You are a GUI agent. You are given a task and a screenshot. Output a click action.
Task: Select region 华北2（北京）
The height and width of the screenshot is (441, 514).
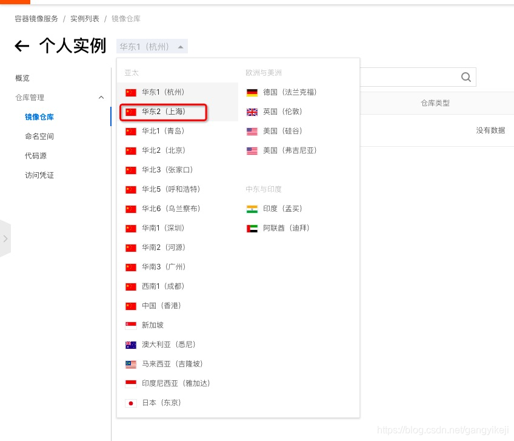coord(178,150)
